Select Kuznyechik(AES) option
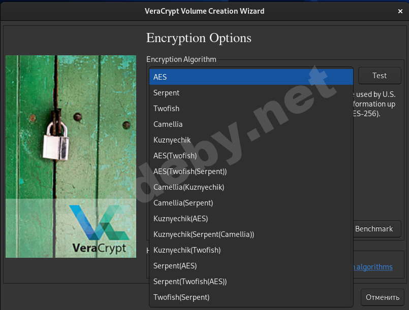409x310 pixels. click(x=251, y=219)
